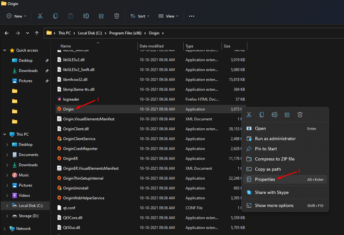The image size is (344, 235).
Task: Open the Sort dropdown
Action: 140,16
